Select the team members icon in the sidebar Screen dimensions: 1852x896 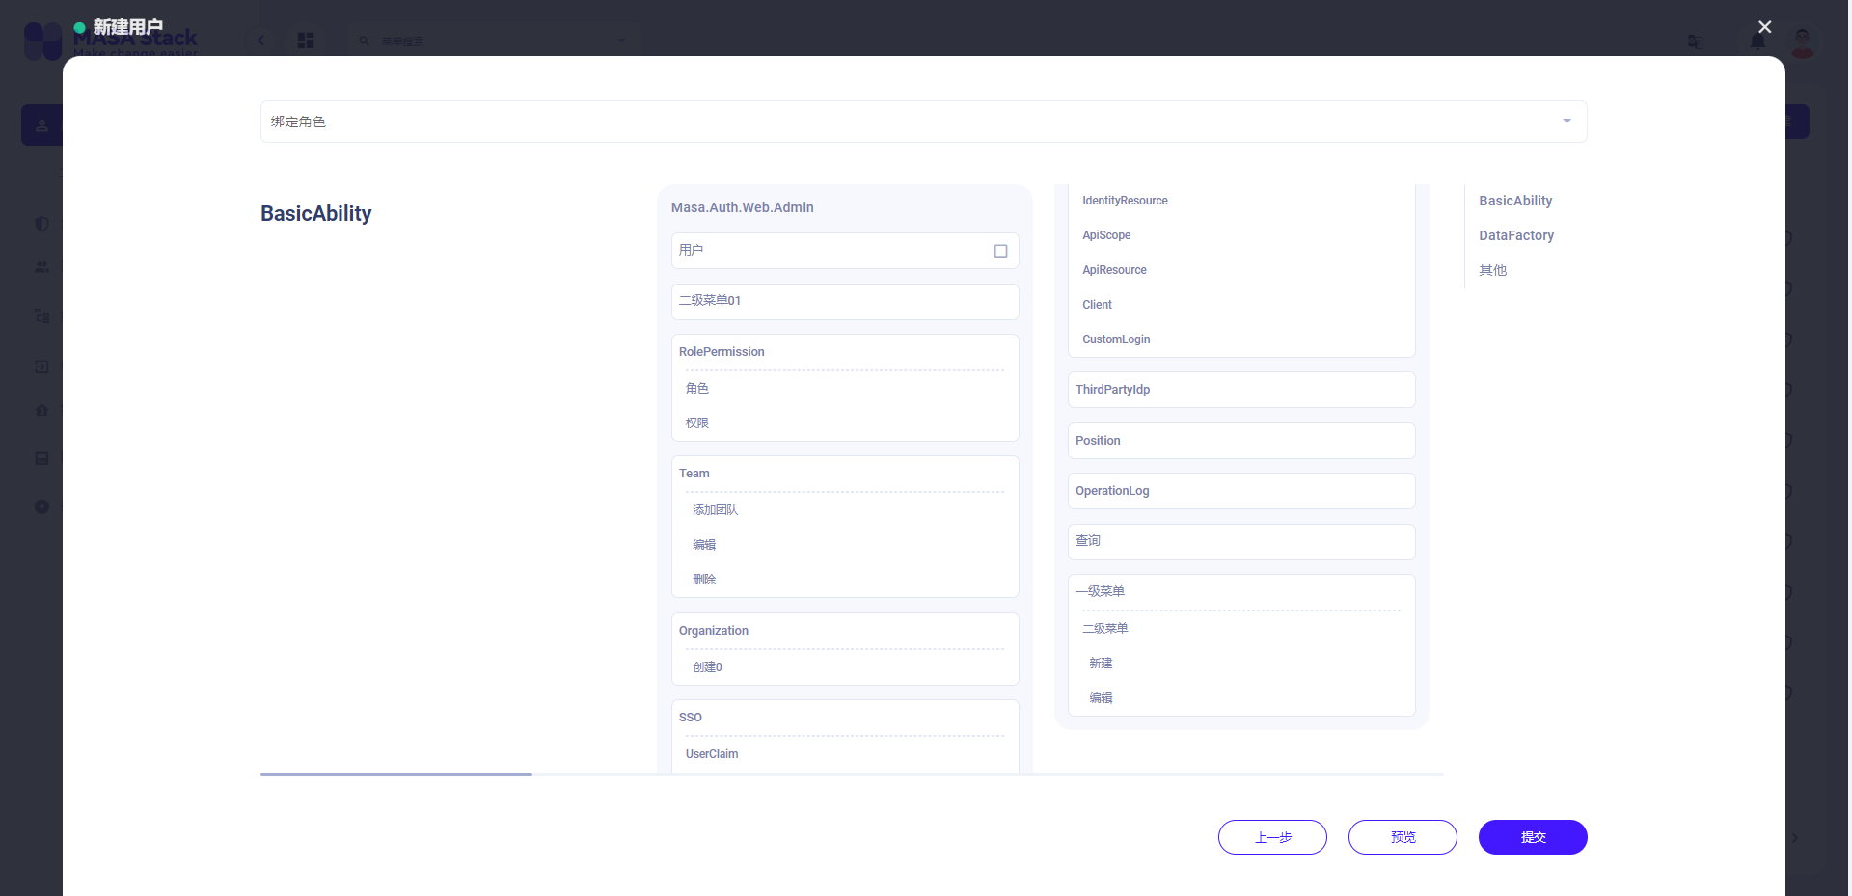(x=41, y=267)
